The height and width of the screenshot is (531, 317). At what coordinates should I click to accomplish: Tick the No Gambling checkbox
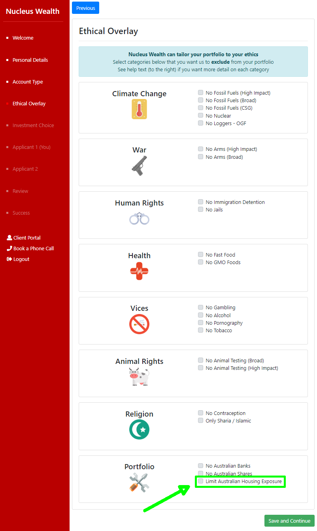(201, 307)
